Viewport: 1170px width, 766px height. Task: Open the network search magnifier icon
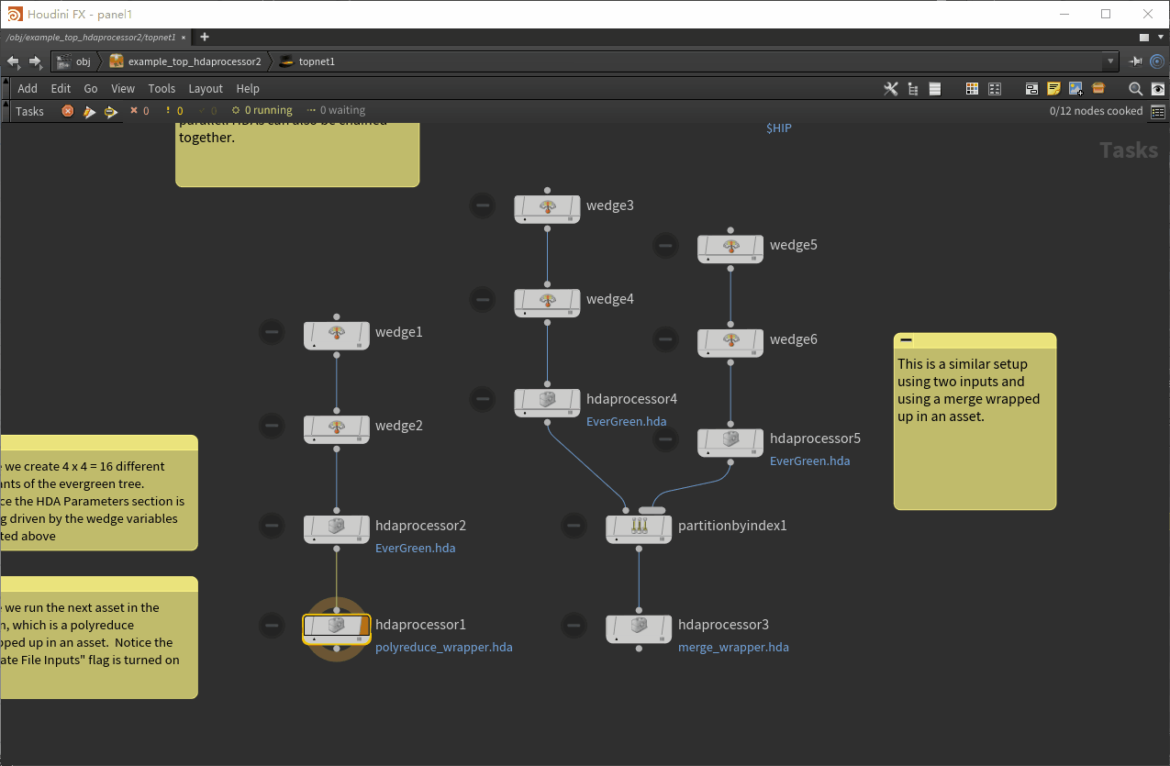[1135, 88]
